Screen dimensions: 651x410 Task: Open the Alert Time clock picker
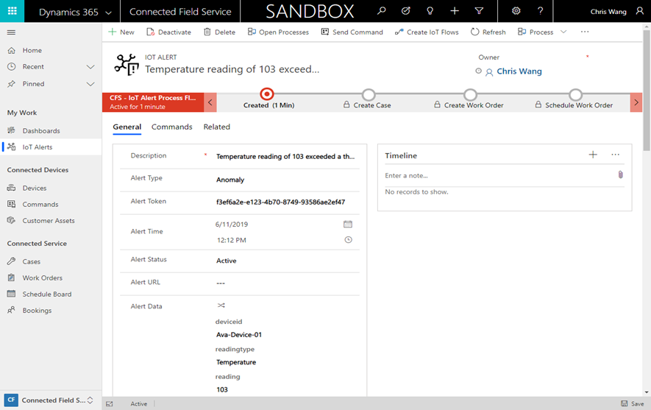click(349, 240)
